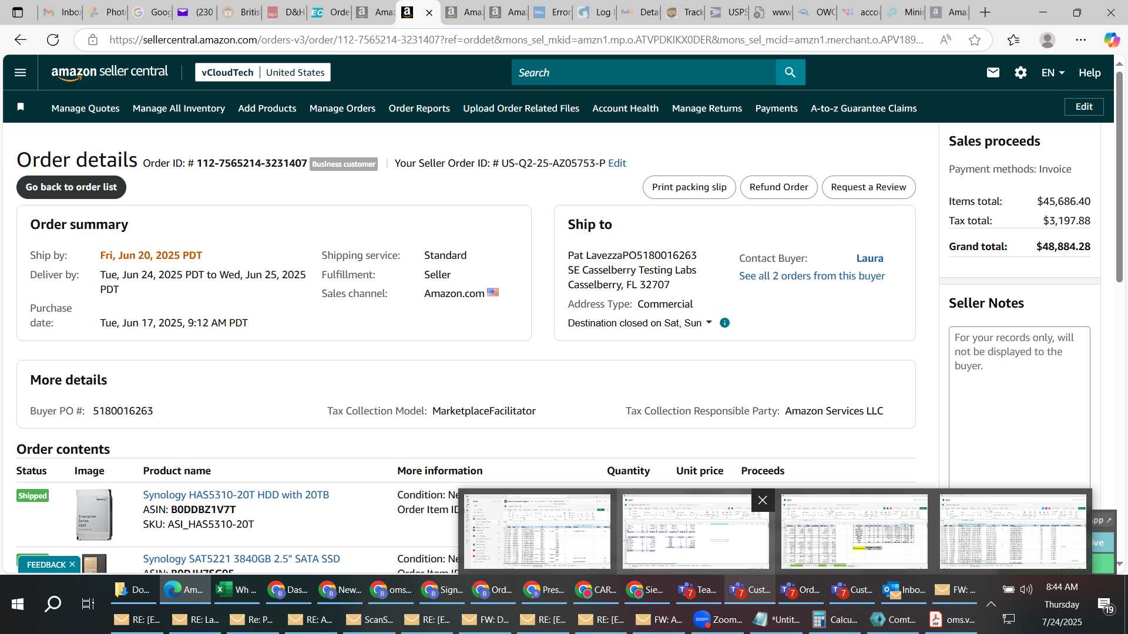Contact buyer Laura link
Viewport: 1128px width, 634px height.
[869, 258]
